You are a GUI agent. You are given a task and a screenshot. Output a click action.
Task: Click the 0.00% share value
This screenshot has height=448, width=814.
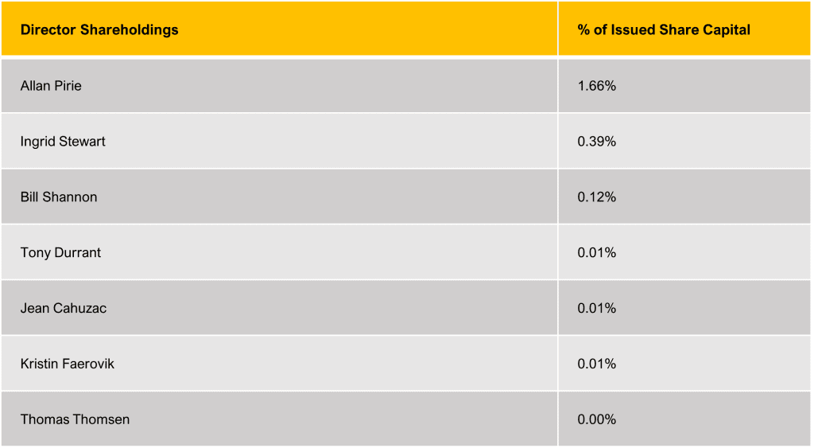tap(597, 420)
